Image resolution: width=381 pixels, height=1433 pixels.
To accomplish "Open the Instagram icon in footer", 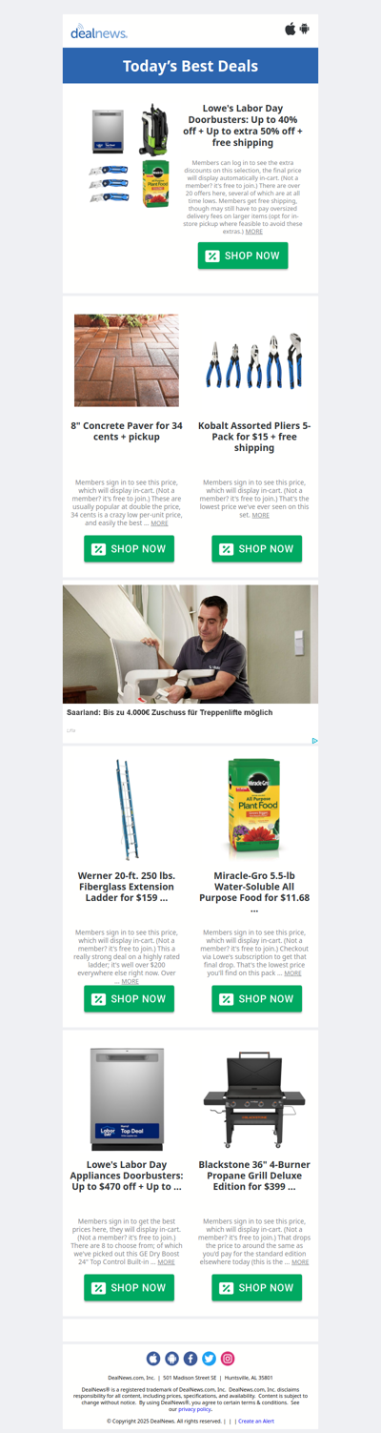I will [x=228, y=1359].
